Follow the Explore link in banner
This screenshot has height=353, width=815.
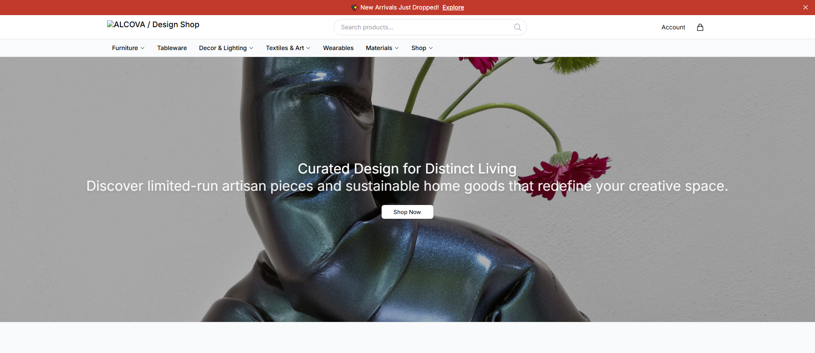click(453, 7)
